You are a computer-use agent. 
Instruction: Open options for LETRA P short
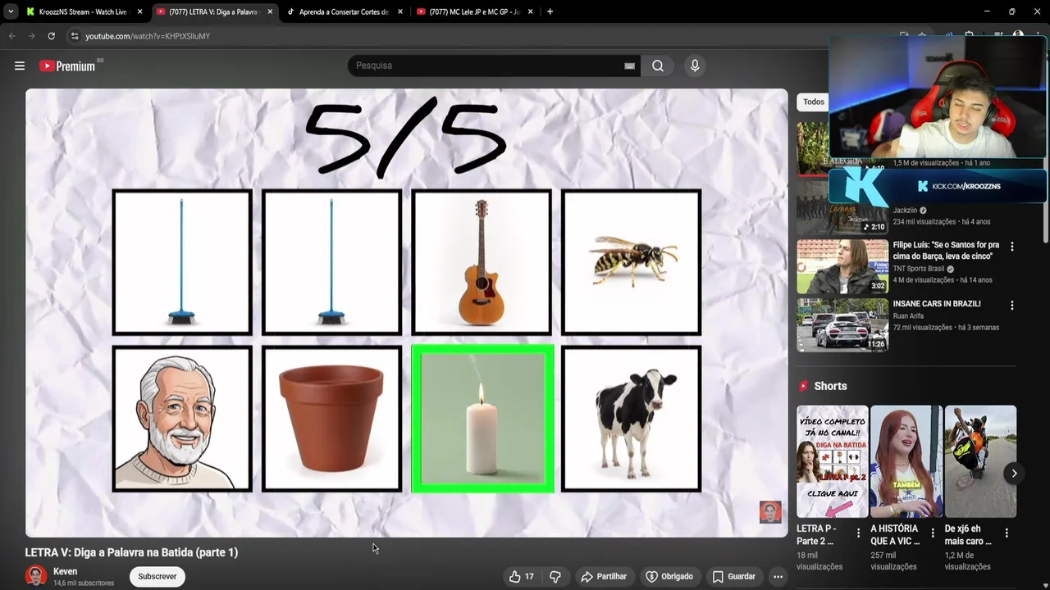858,533
